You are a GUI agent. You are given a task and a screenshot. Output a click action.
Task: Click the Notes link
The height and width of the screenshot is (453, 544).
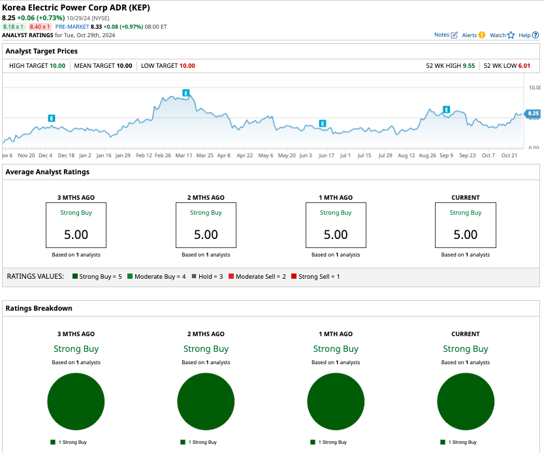point(441,35)
